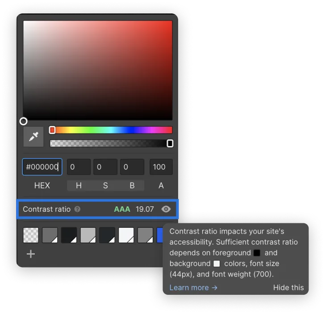The width and height of the screenshot is (325, 314).
Task: Click the hue H value field
Action: [79, 167]
